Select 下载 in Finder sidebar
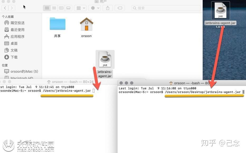This screenshot has width=246, height=153. click(11, 57)
